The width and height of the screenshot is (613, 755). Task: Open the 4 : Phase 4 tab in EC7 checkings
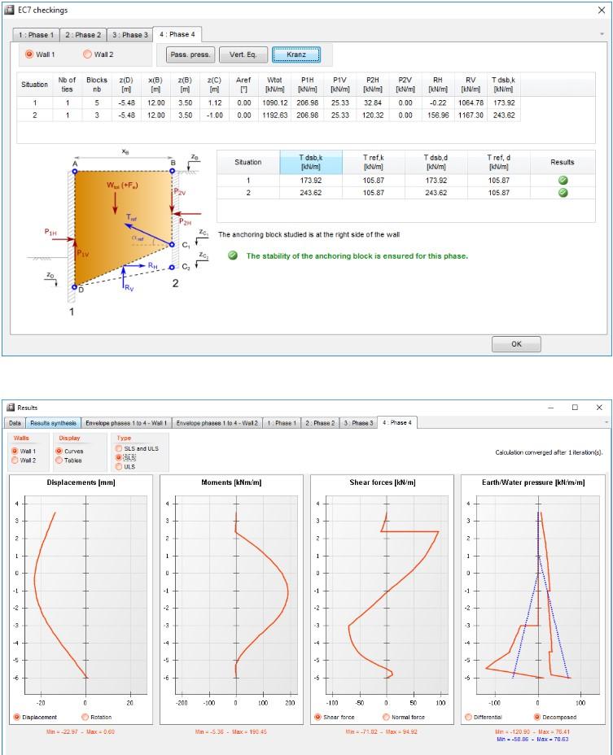pyautogui.click(x=177, y=34)
